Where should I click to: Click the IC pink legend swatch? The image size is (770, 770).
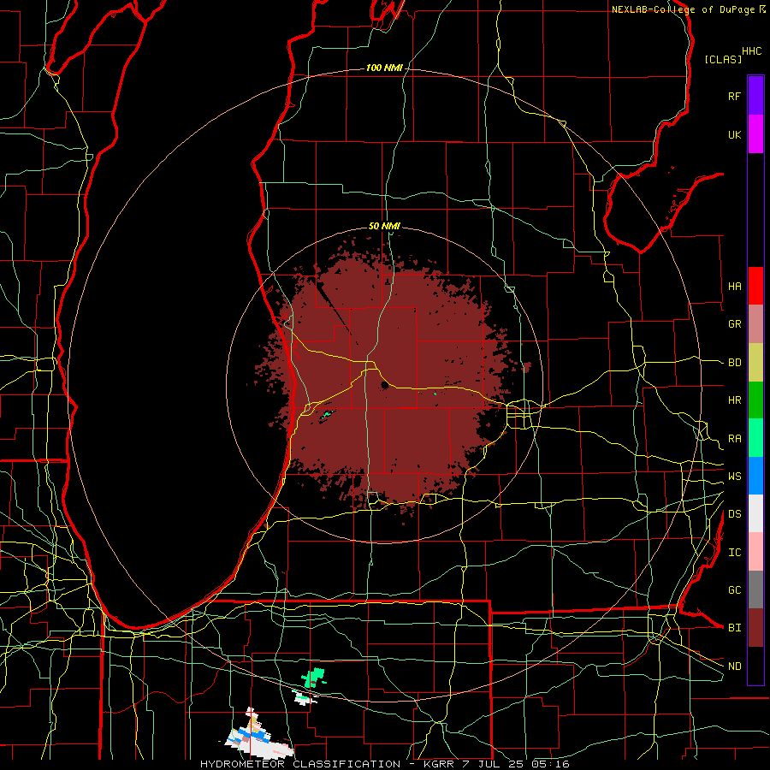coord(755,552)
